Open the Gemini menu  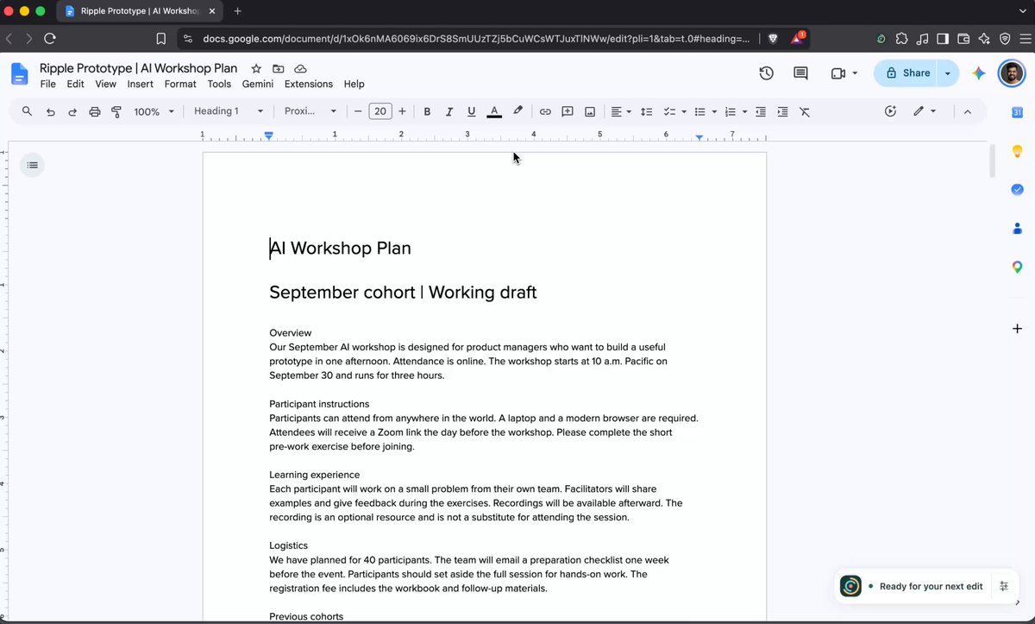pyautogui.click(x=258, y=84)
